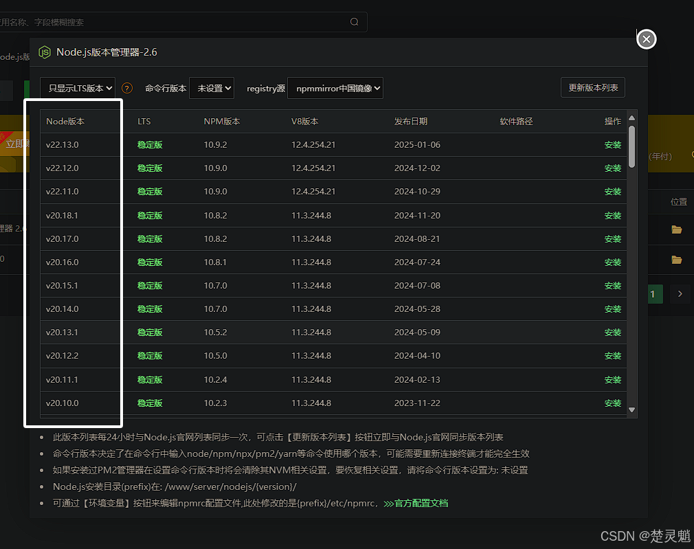Click release date 2023-11-22

coord(417,403)
